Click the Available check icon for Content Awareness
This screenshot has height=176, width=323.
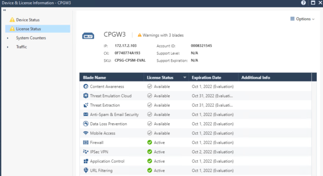pos(150,87)
